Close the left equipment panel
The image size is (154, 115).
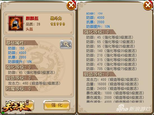click(x=71, y=6)
